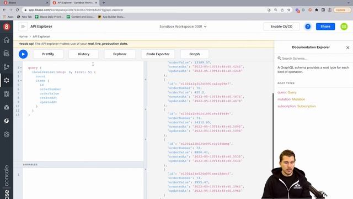Screen dimensions: 353x199
Task: Click the Home breadcrumb link
Action: [x=23, y=36]
